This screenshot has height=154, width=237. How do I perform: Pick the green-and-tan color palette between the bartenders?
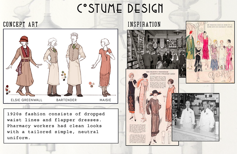[63, 76]
